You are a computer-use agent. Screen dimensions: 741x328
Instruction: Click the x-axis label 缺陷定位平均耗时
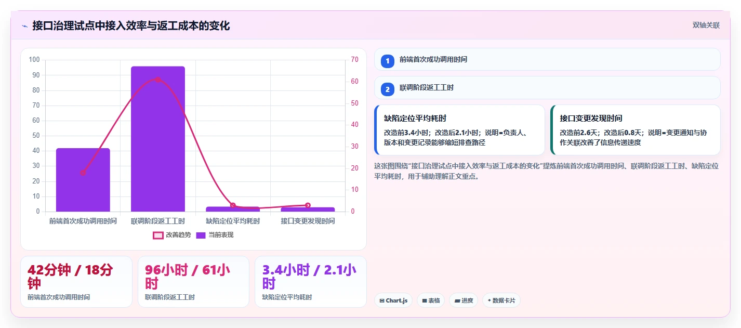pos(233,221)
